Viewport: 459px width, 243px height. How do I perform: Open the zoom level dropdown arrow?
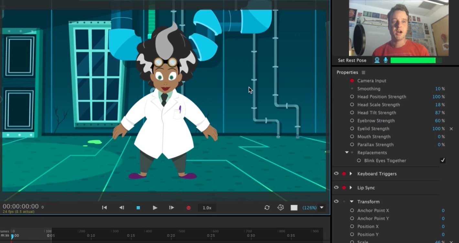322,208
